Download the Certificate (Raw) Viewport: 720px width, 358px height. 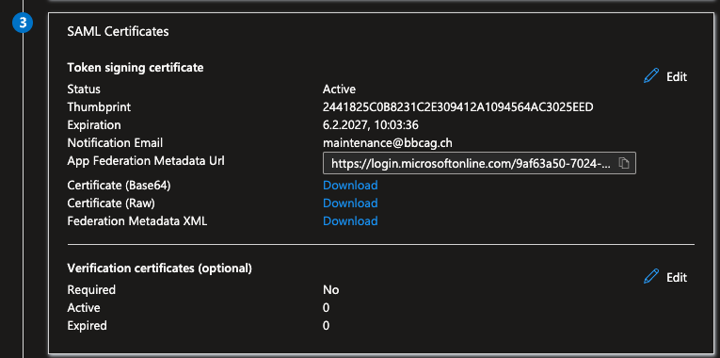tap(350, 203)
